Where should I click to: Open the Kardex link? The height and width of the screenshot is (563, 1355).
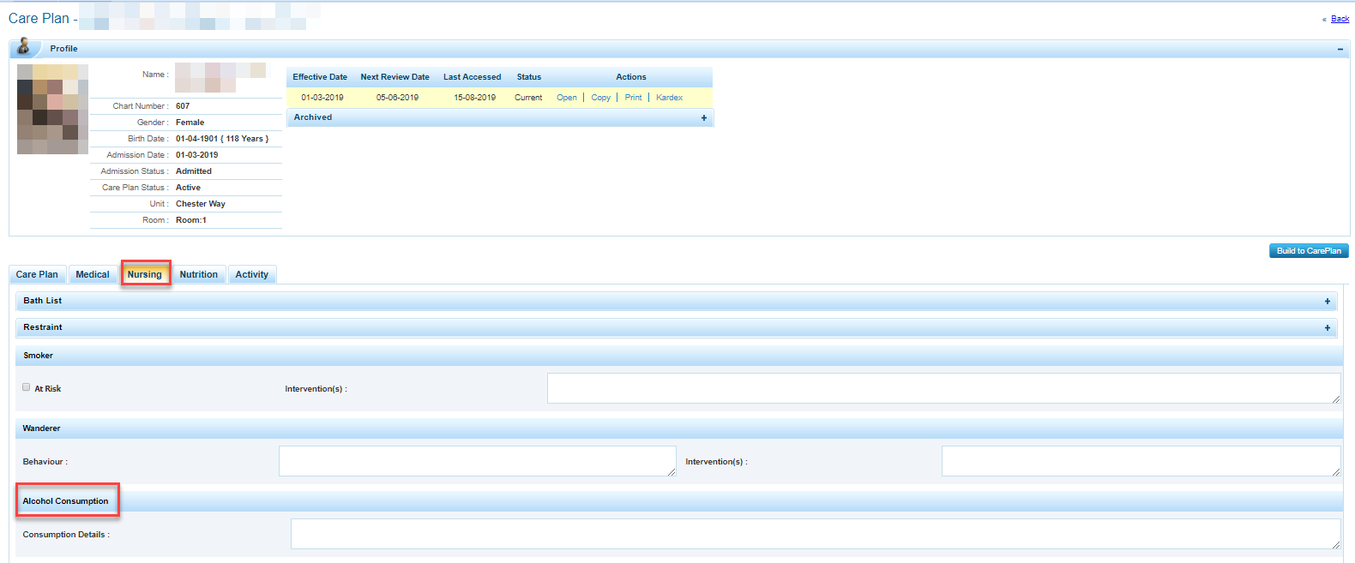tap(669, 98)
